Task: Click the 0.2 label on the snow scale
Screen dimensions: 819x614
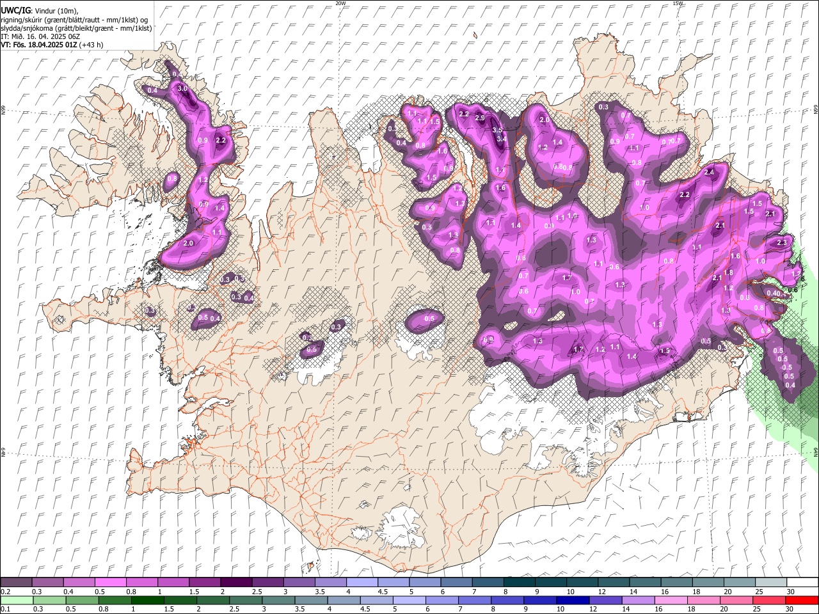Action: [6, 592]
